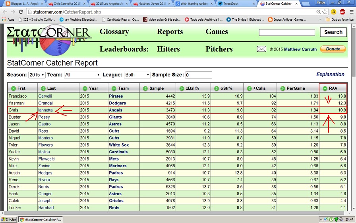Viewport: 356px width, 223px height.
Task: Open Molina player link
Action: tap(44, 152)
